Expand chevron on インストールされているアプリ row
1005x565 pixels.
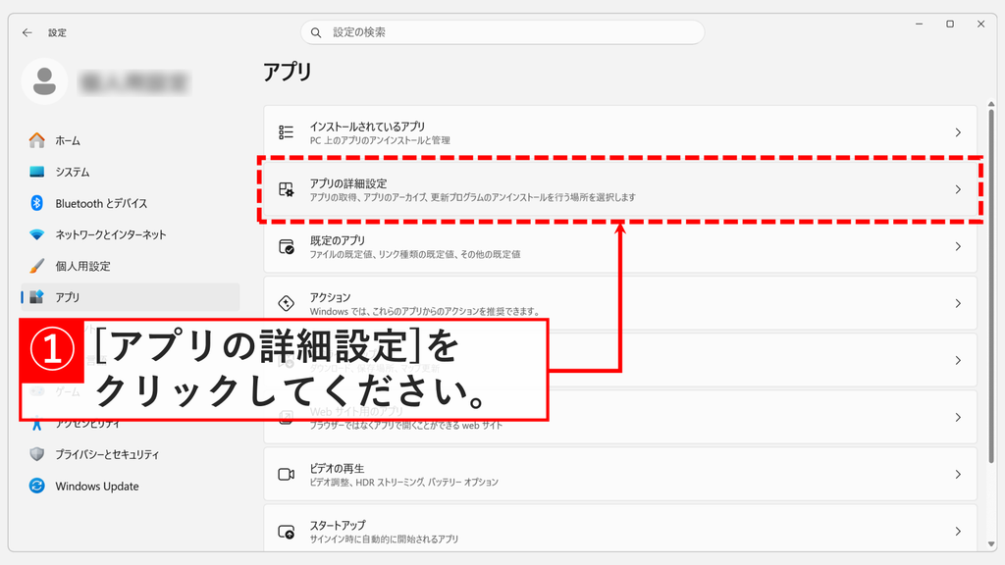(x=958, y=132)
